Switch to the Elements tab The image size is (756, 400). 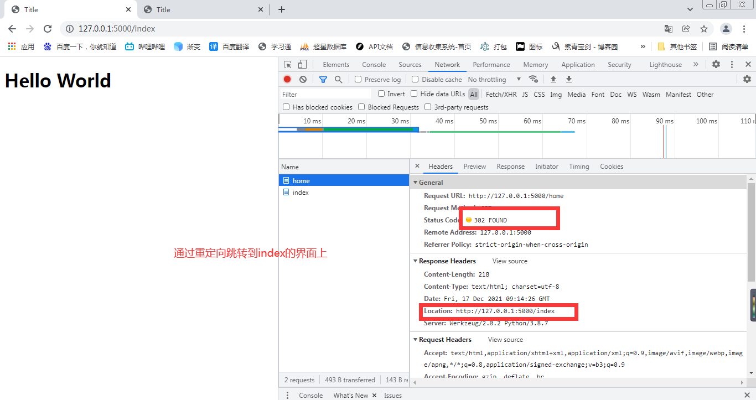point(336,65)
